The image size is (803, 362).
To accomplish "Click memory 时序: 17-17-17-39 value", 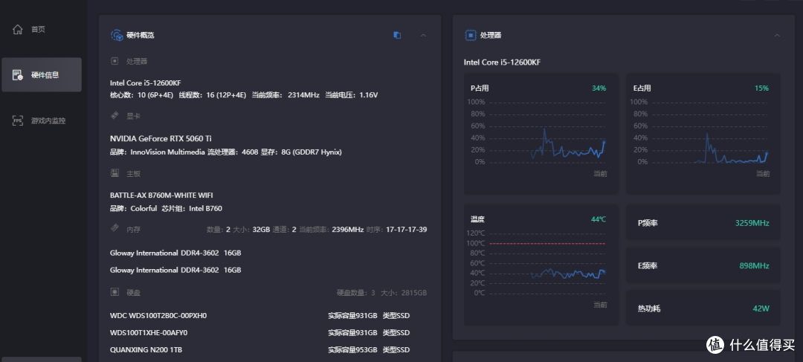I will point(397,230).
